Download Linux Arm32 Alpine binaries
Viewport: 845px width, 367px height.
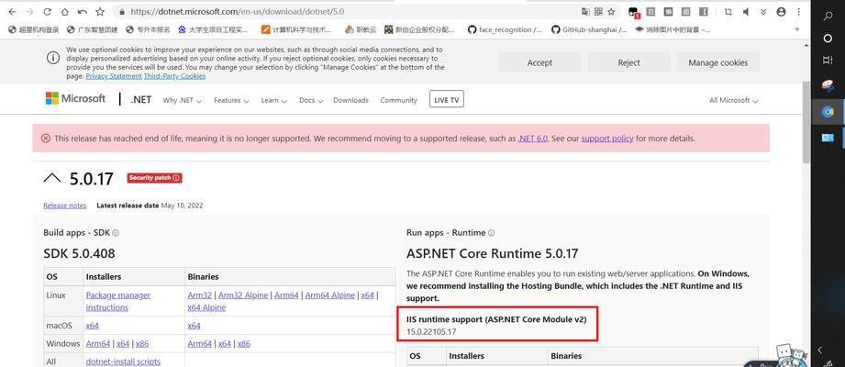tap(243, 295)
